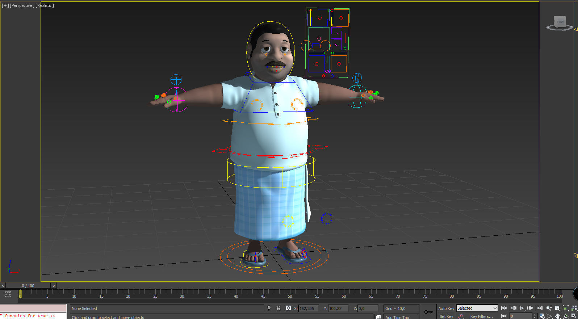This screenshot has height=319, width=578.
Task: Open the Selected key filter dropdown
Action: (477, 308)
